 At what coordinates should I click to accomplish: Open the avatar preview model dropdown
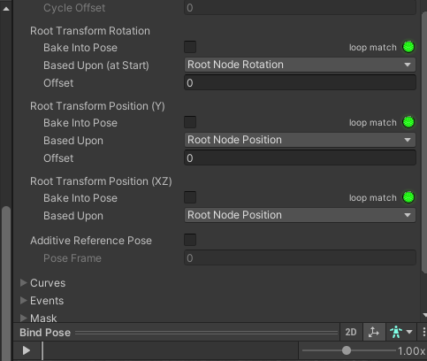coord(400,333)
